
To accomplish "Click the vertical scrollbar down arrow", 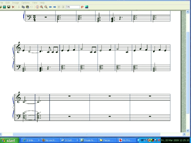I will coord(188,130).
